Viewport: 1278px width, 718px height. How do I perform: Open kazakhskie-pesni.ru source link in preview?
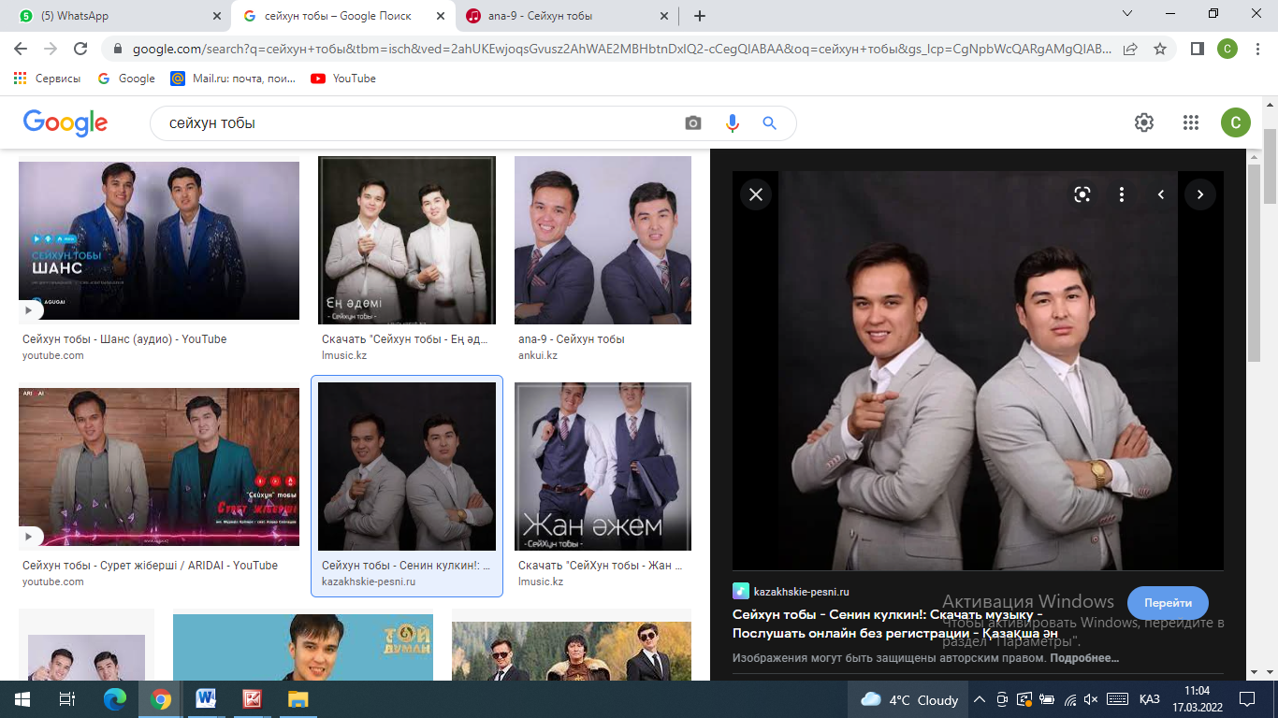click(791, 591)
